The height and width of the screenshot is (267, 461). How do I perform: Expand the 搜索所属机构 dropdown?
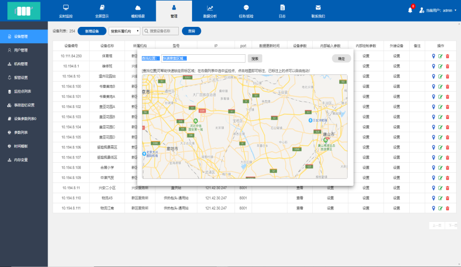pyautogui.click(x=124, y=31)
